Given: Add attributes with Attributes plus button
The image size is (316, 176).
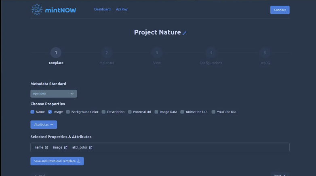Looking at the screenshot, I should point(44,125).
